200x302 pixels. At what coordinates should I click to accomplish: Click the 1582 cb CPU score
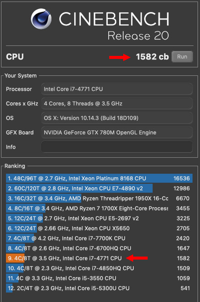[x=152, y=56]
